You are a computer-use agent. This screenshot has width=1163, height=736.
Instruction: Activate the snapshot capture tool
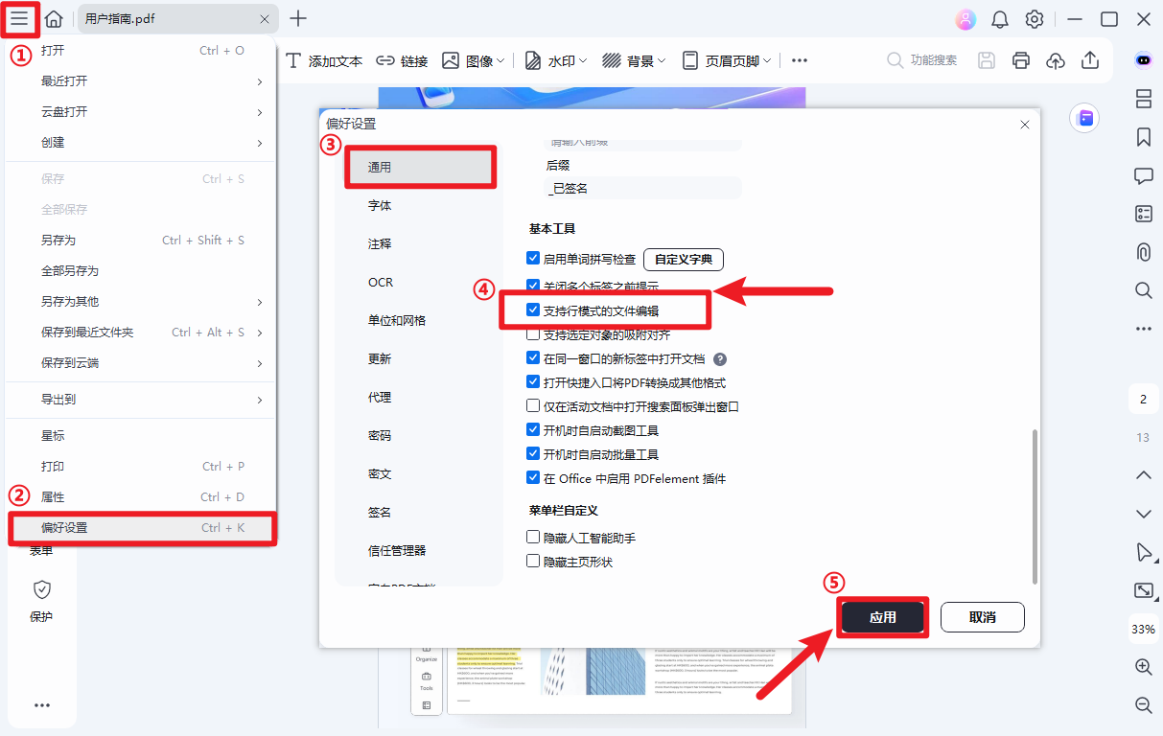point(1143,590)
